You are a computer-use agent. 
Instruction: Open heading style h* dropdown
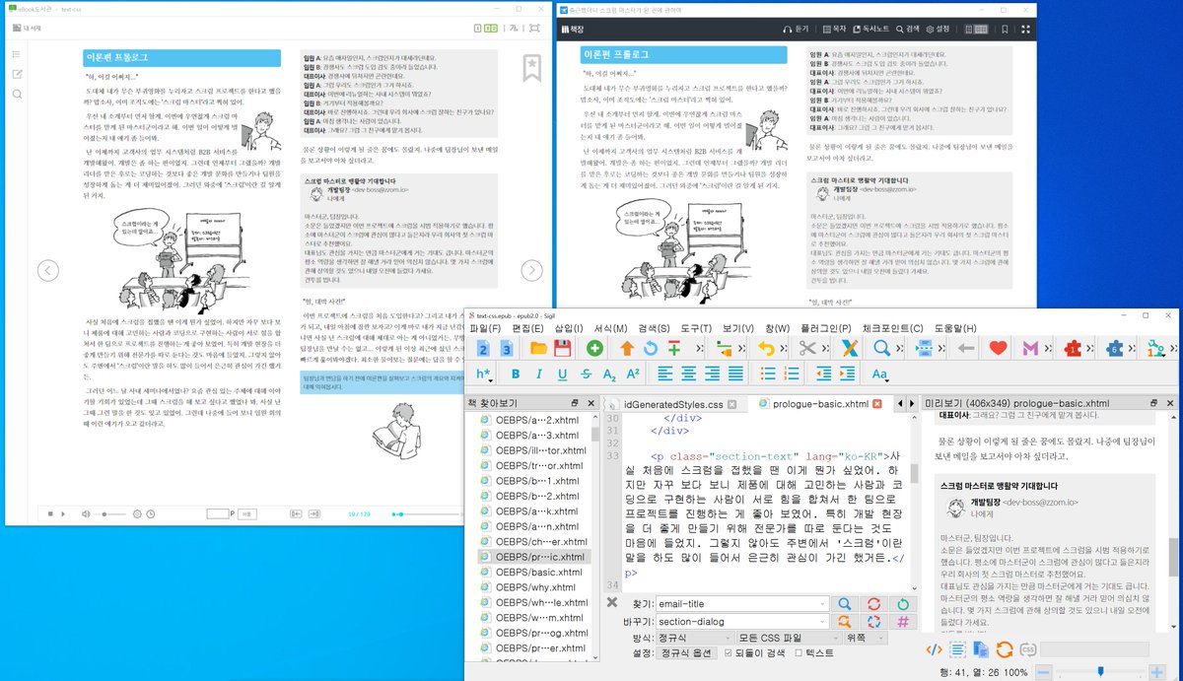485,374
